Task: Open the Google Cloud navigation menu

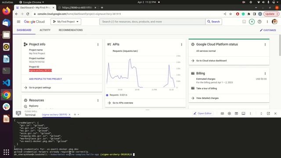Action: [x=18, y=22]
